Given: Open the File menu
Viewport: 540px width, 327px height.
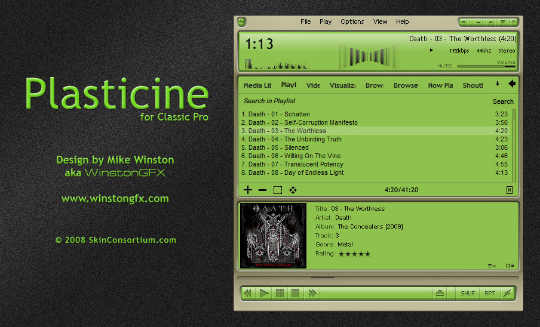Looking at the screenshot, I should pyautogui.click(x=305, y=21).
